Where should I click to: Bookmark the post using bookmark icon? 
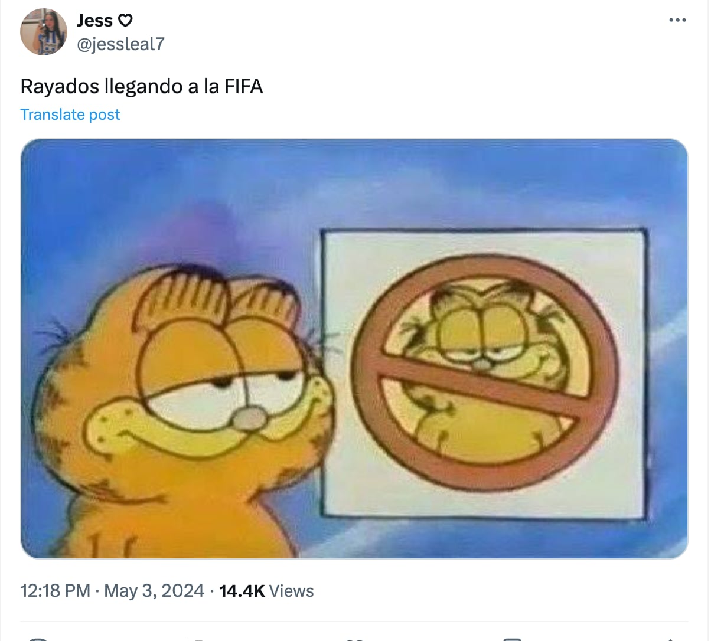[511, 639]
